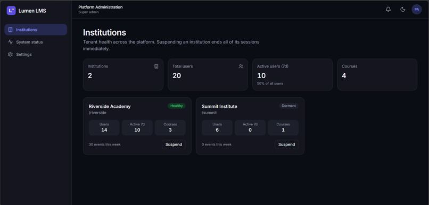The height and width of the screenshot is (205, 429).
Task: Click the Platform Administration header title
Action: tap(101, 7)
